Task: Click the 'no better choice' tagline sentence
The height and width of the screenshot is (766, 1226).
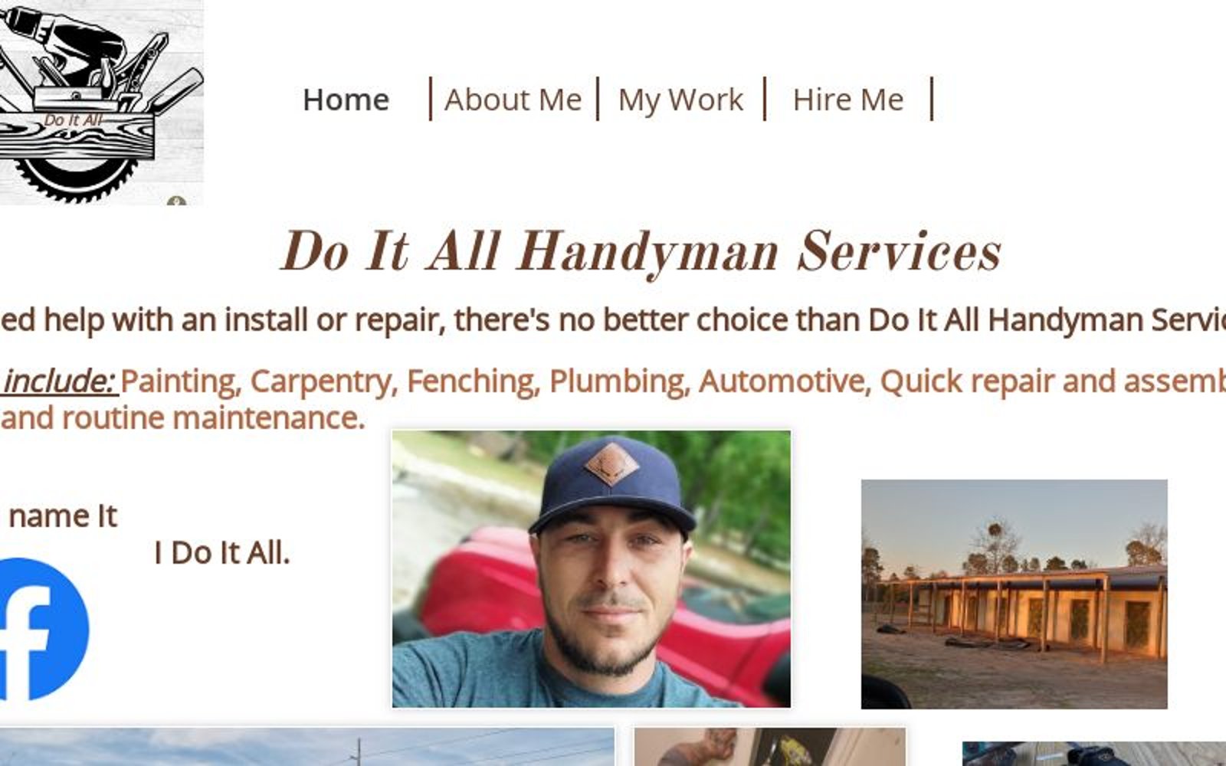Action: click(x=613, y=319)
